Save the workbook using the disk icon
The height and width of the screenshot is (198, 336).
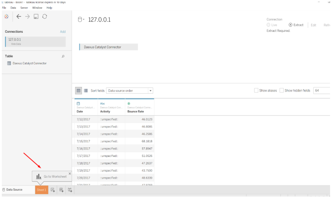coord(36,16)
